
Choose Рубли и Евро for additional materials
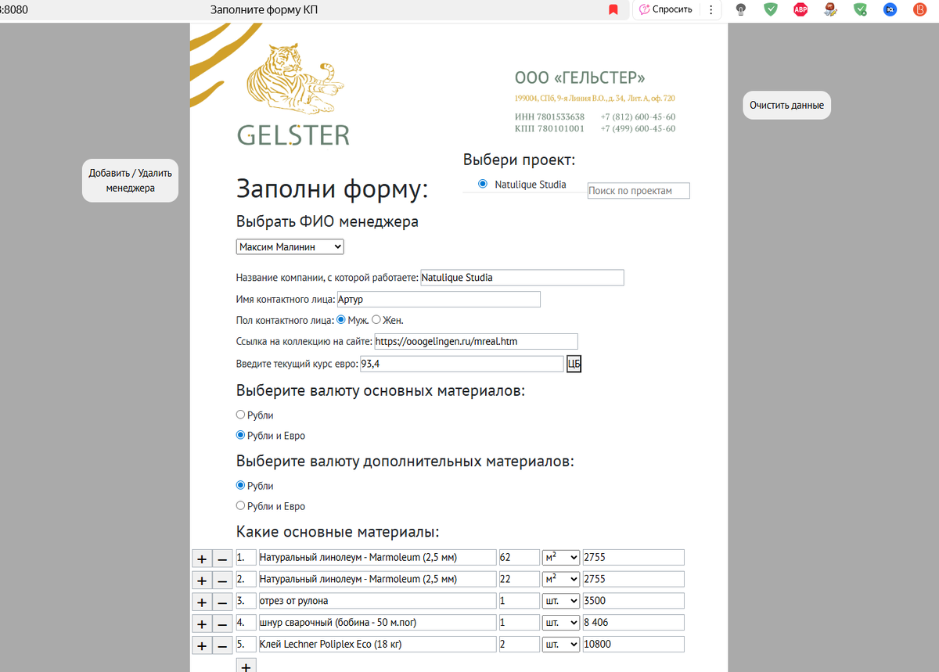coord(241,505)
